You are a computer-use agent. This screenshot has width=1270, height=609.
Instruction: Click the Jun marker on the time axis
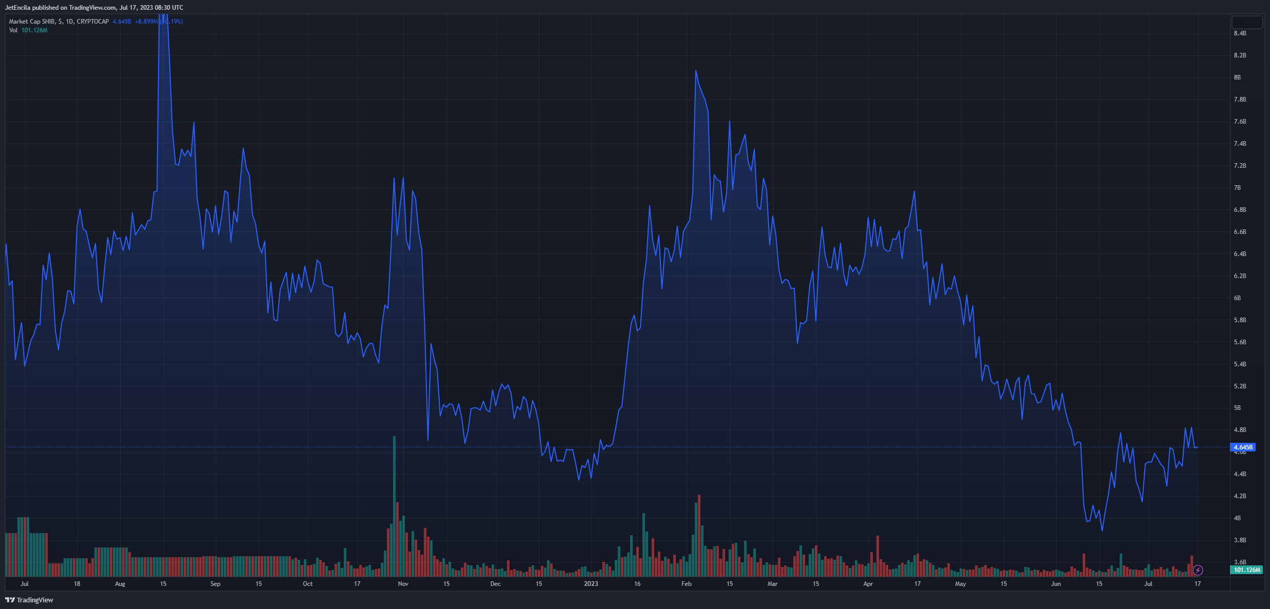1056,584
